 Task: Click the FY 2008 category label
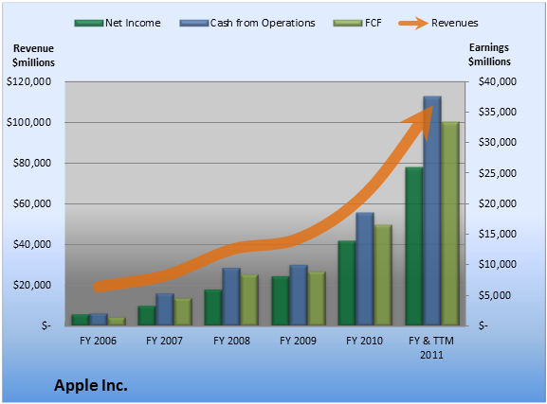tap(231, 341)
